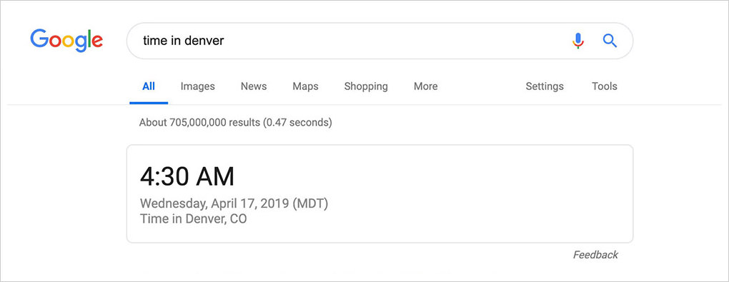Start voice search with microphone icon
Image resolution: width=729 pixels, height=282 pixels.
(578, 41)
